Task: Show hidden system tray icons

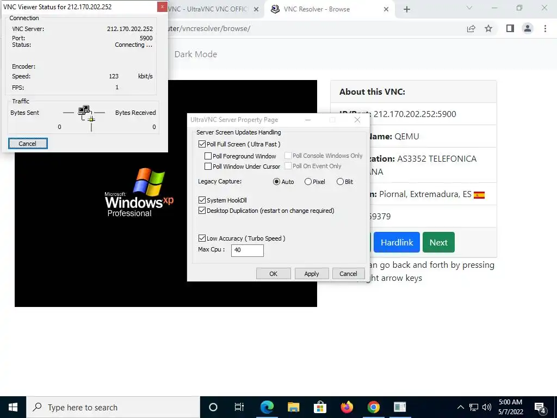Action: coord(460,407)
